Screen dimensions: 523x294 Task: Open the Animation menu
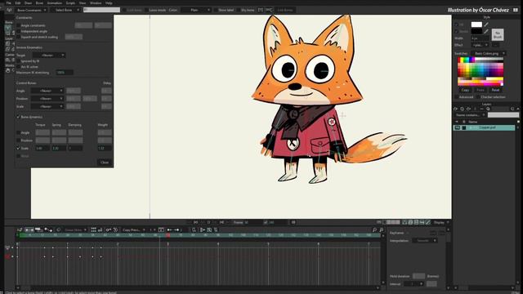55,3
